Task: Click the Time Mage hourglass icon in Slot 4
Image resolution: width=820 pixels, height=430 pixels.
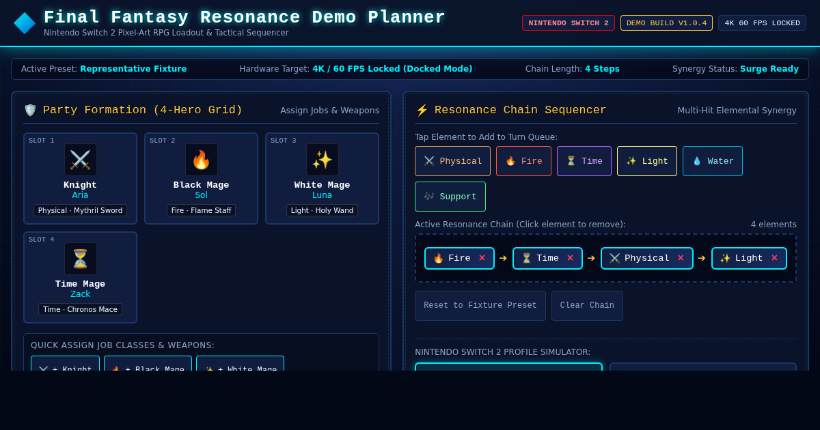Action: (x=81, y=259)
